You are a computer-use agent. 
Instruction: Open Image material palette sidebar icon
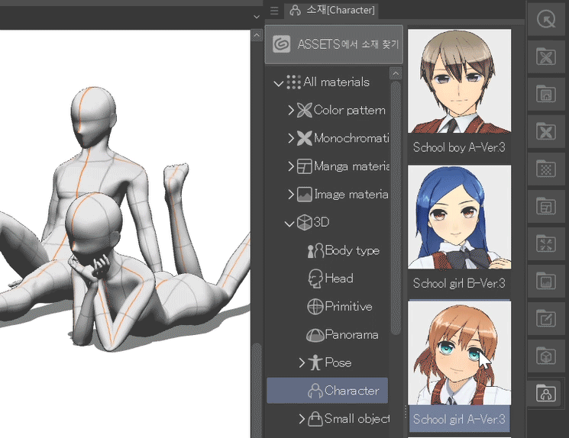546,281
